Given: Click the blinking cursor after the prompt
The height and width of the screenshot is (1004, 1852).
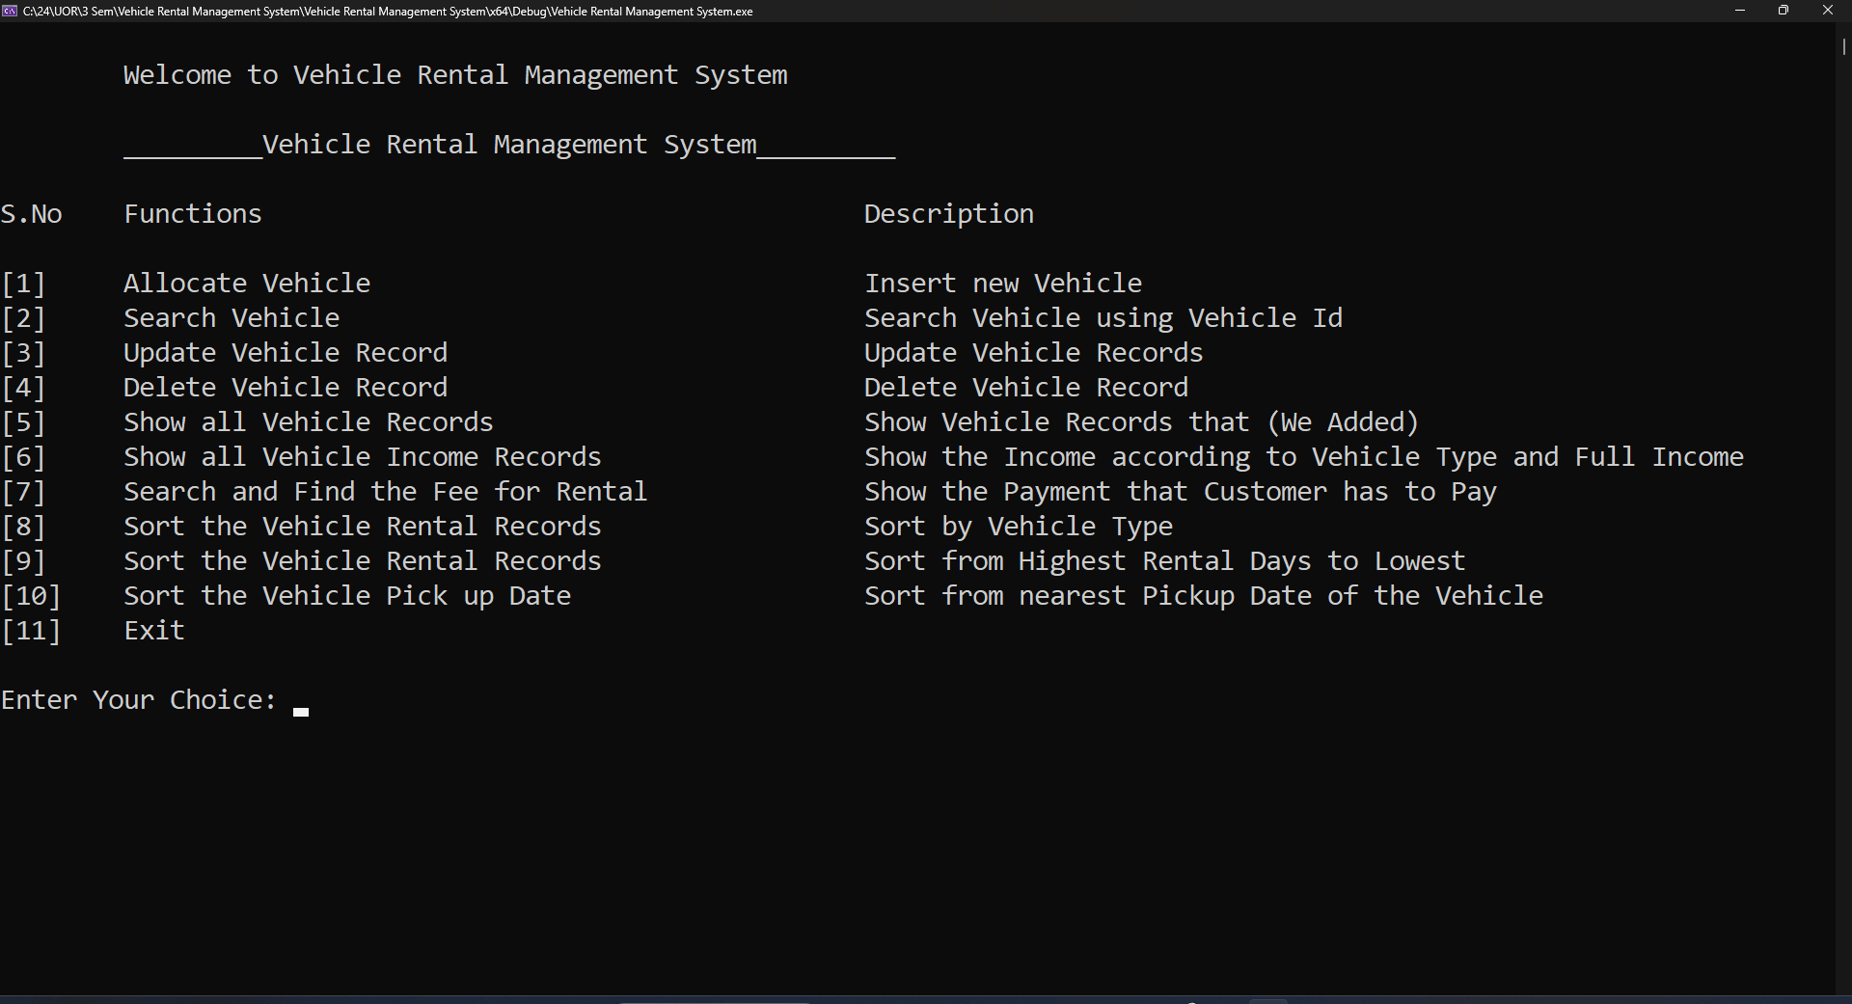Looking at the screenshot, I should click(300, 710).
